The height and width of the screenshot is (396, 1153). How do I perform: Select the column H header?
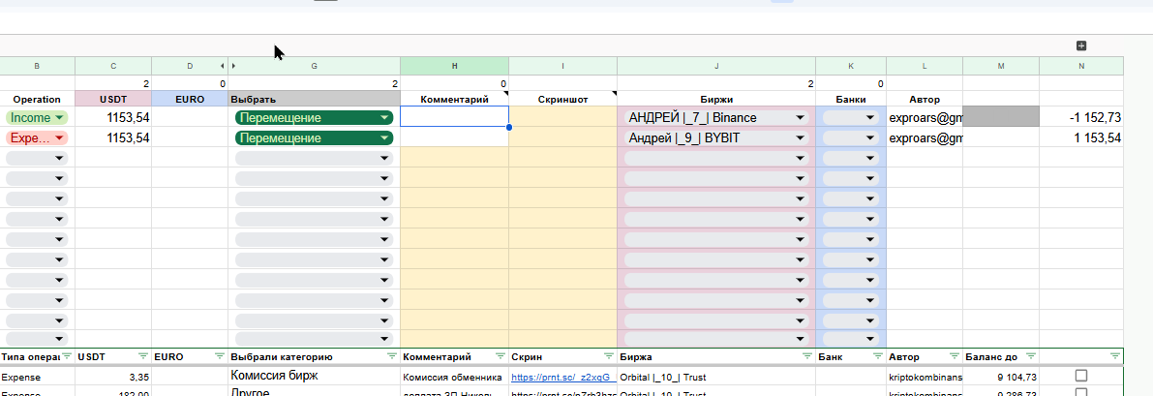click(x=454, y=66)
